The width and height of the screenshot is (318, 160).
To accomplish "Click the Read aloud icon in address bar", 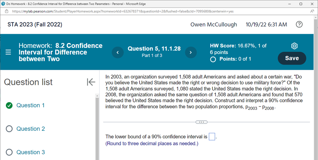I will tap(312, 11).
